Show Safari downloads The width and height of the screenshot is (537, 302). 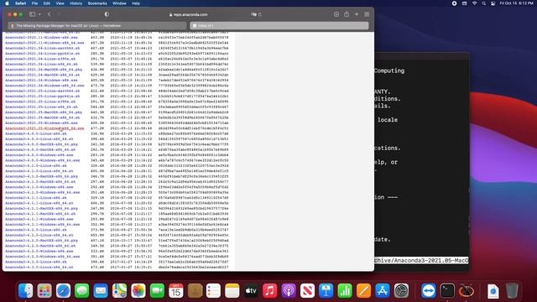pos(336,14)
